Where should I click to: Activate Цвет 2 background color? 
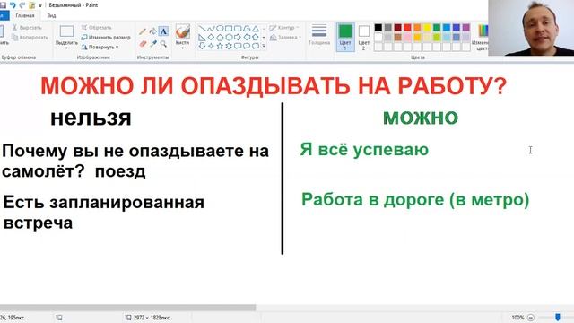click(x=363, y=37)
